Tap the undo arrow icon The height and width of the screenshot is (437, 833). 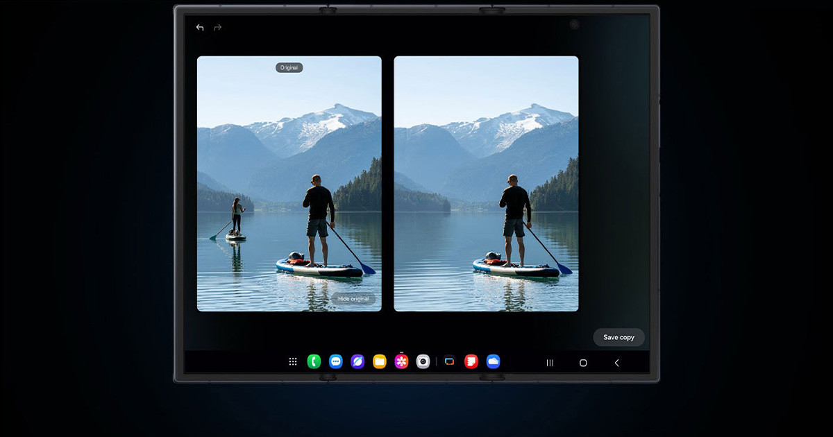tap(200, 28)
